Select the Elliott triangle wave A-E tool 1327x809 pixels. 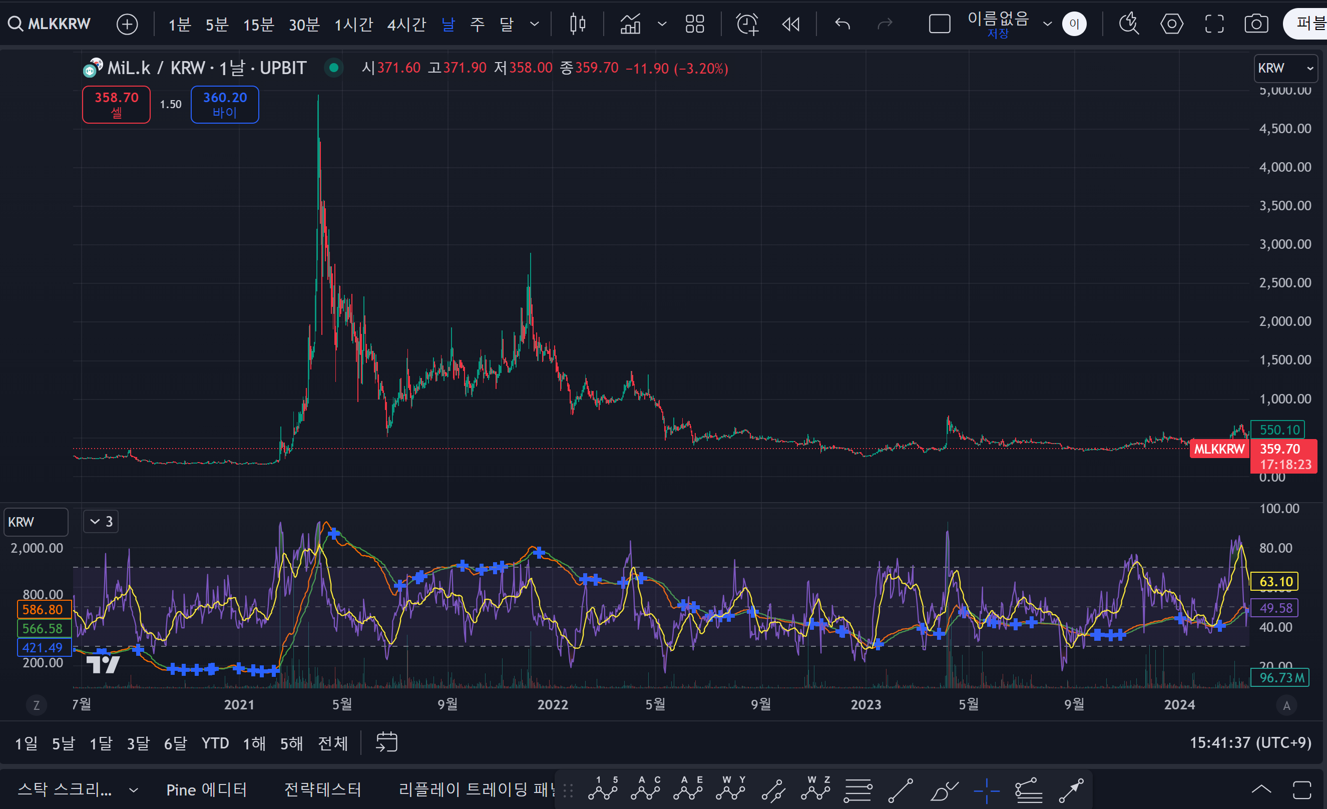pos(688,788)
